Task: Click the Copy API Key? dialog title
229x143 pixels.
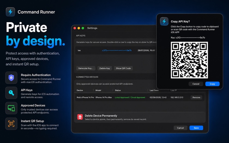Action: (180, 22)
